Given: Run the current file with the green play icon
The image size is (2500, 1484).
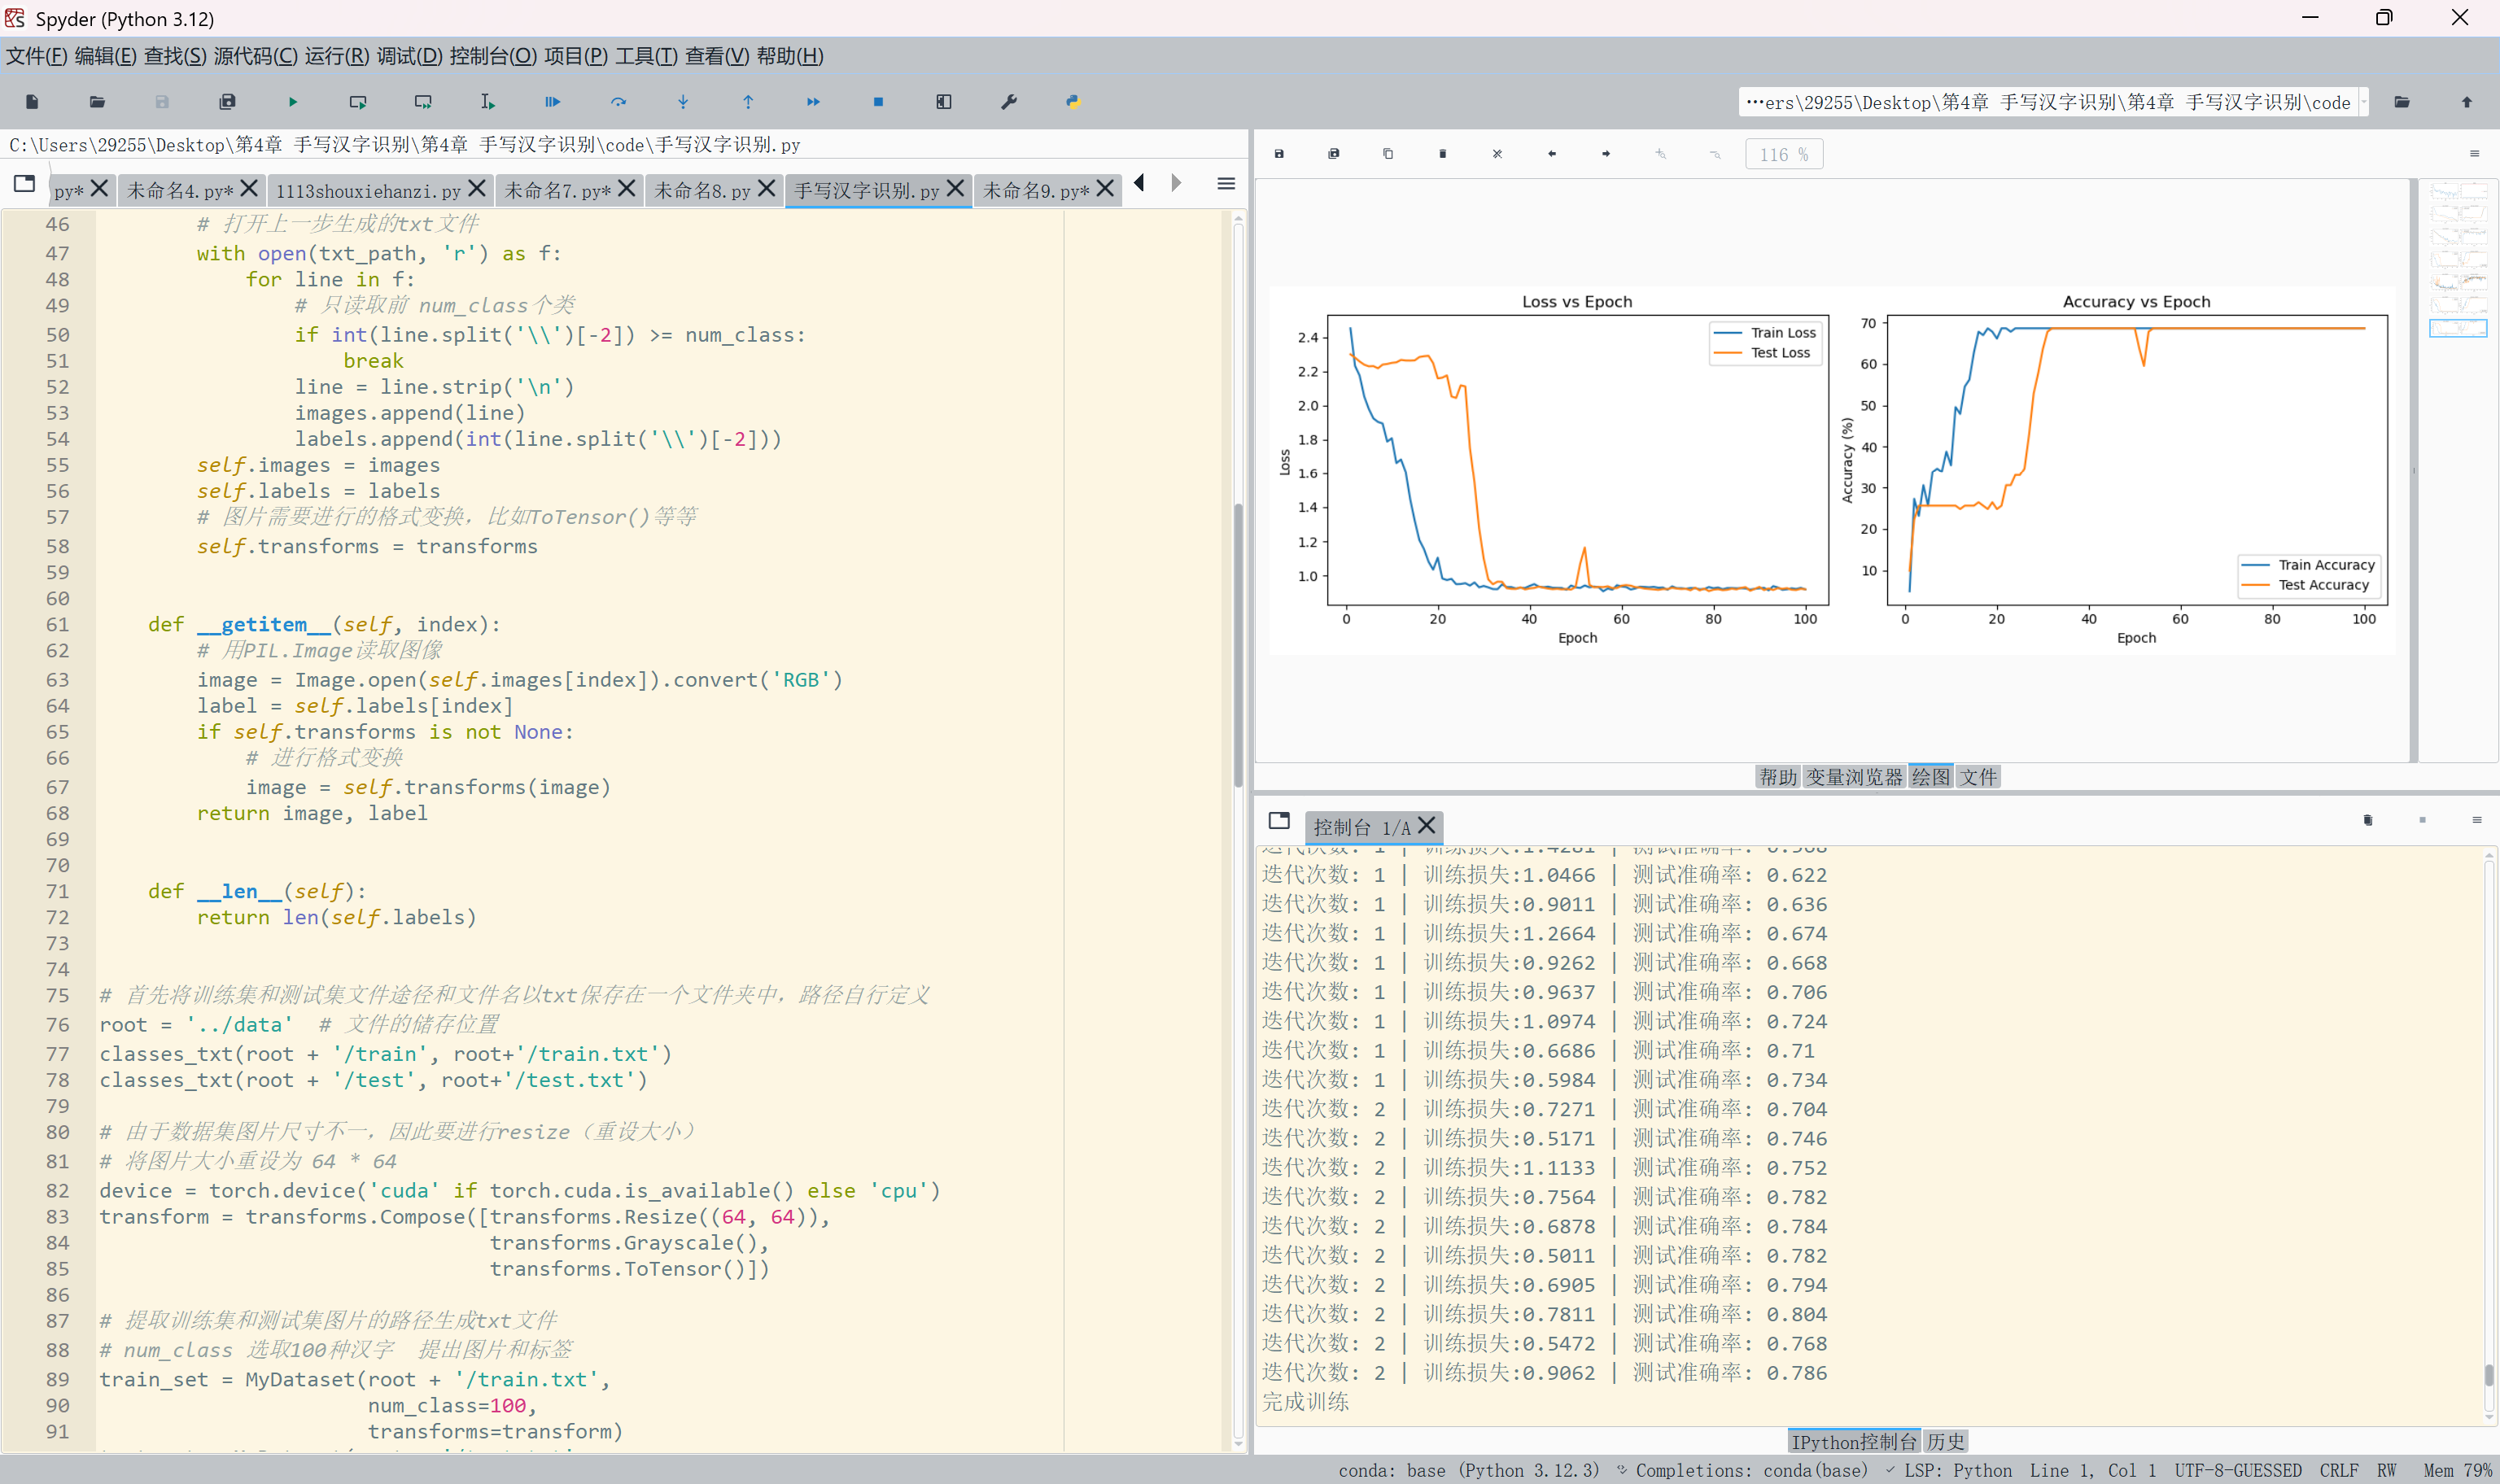Looking at the screenshot, I should click(292, 102).
